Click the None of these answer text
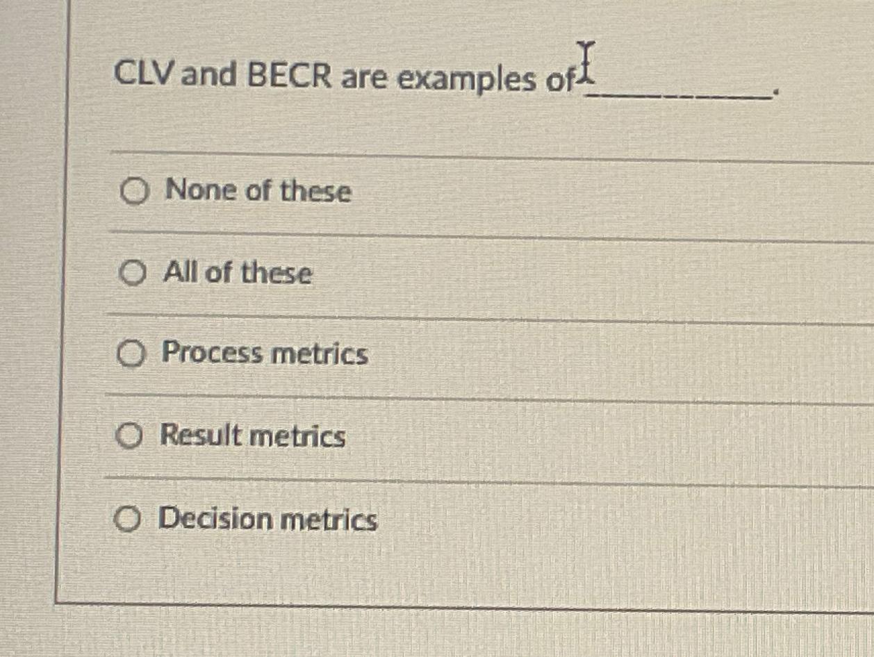 click(258, 190)
